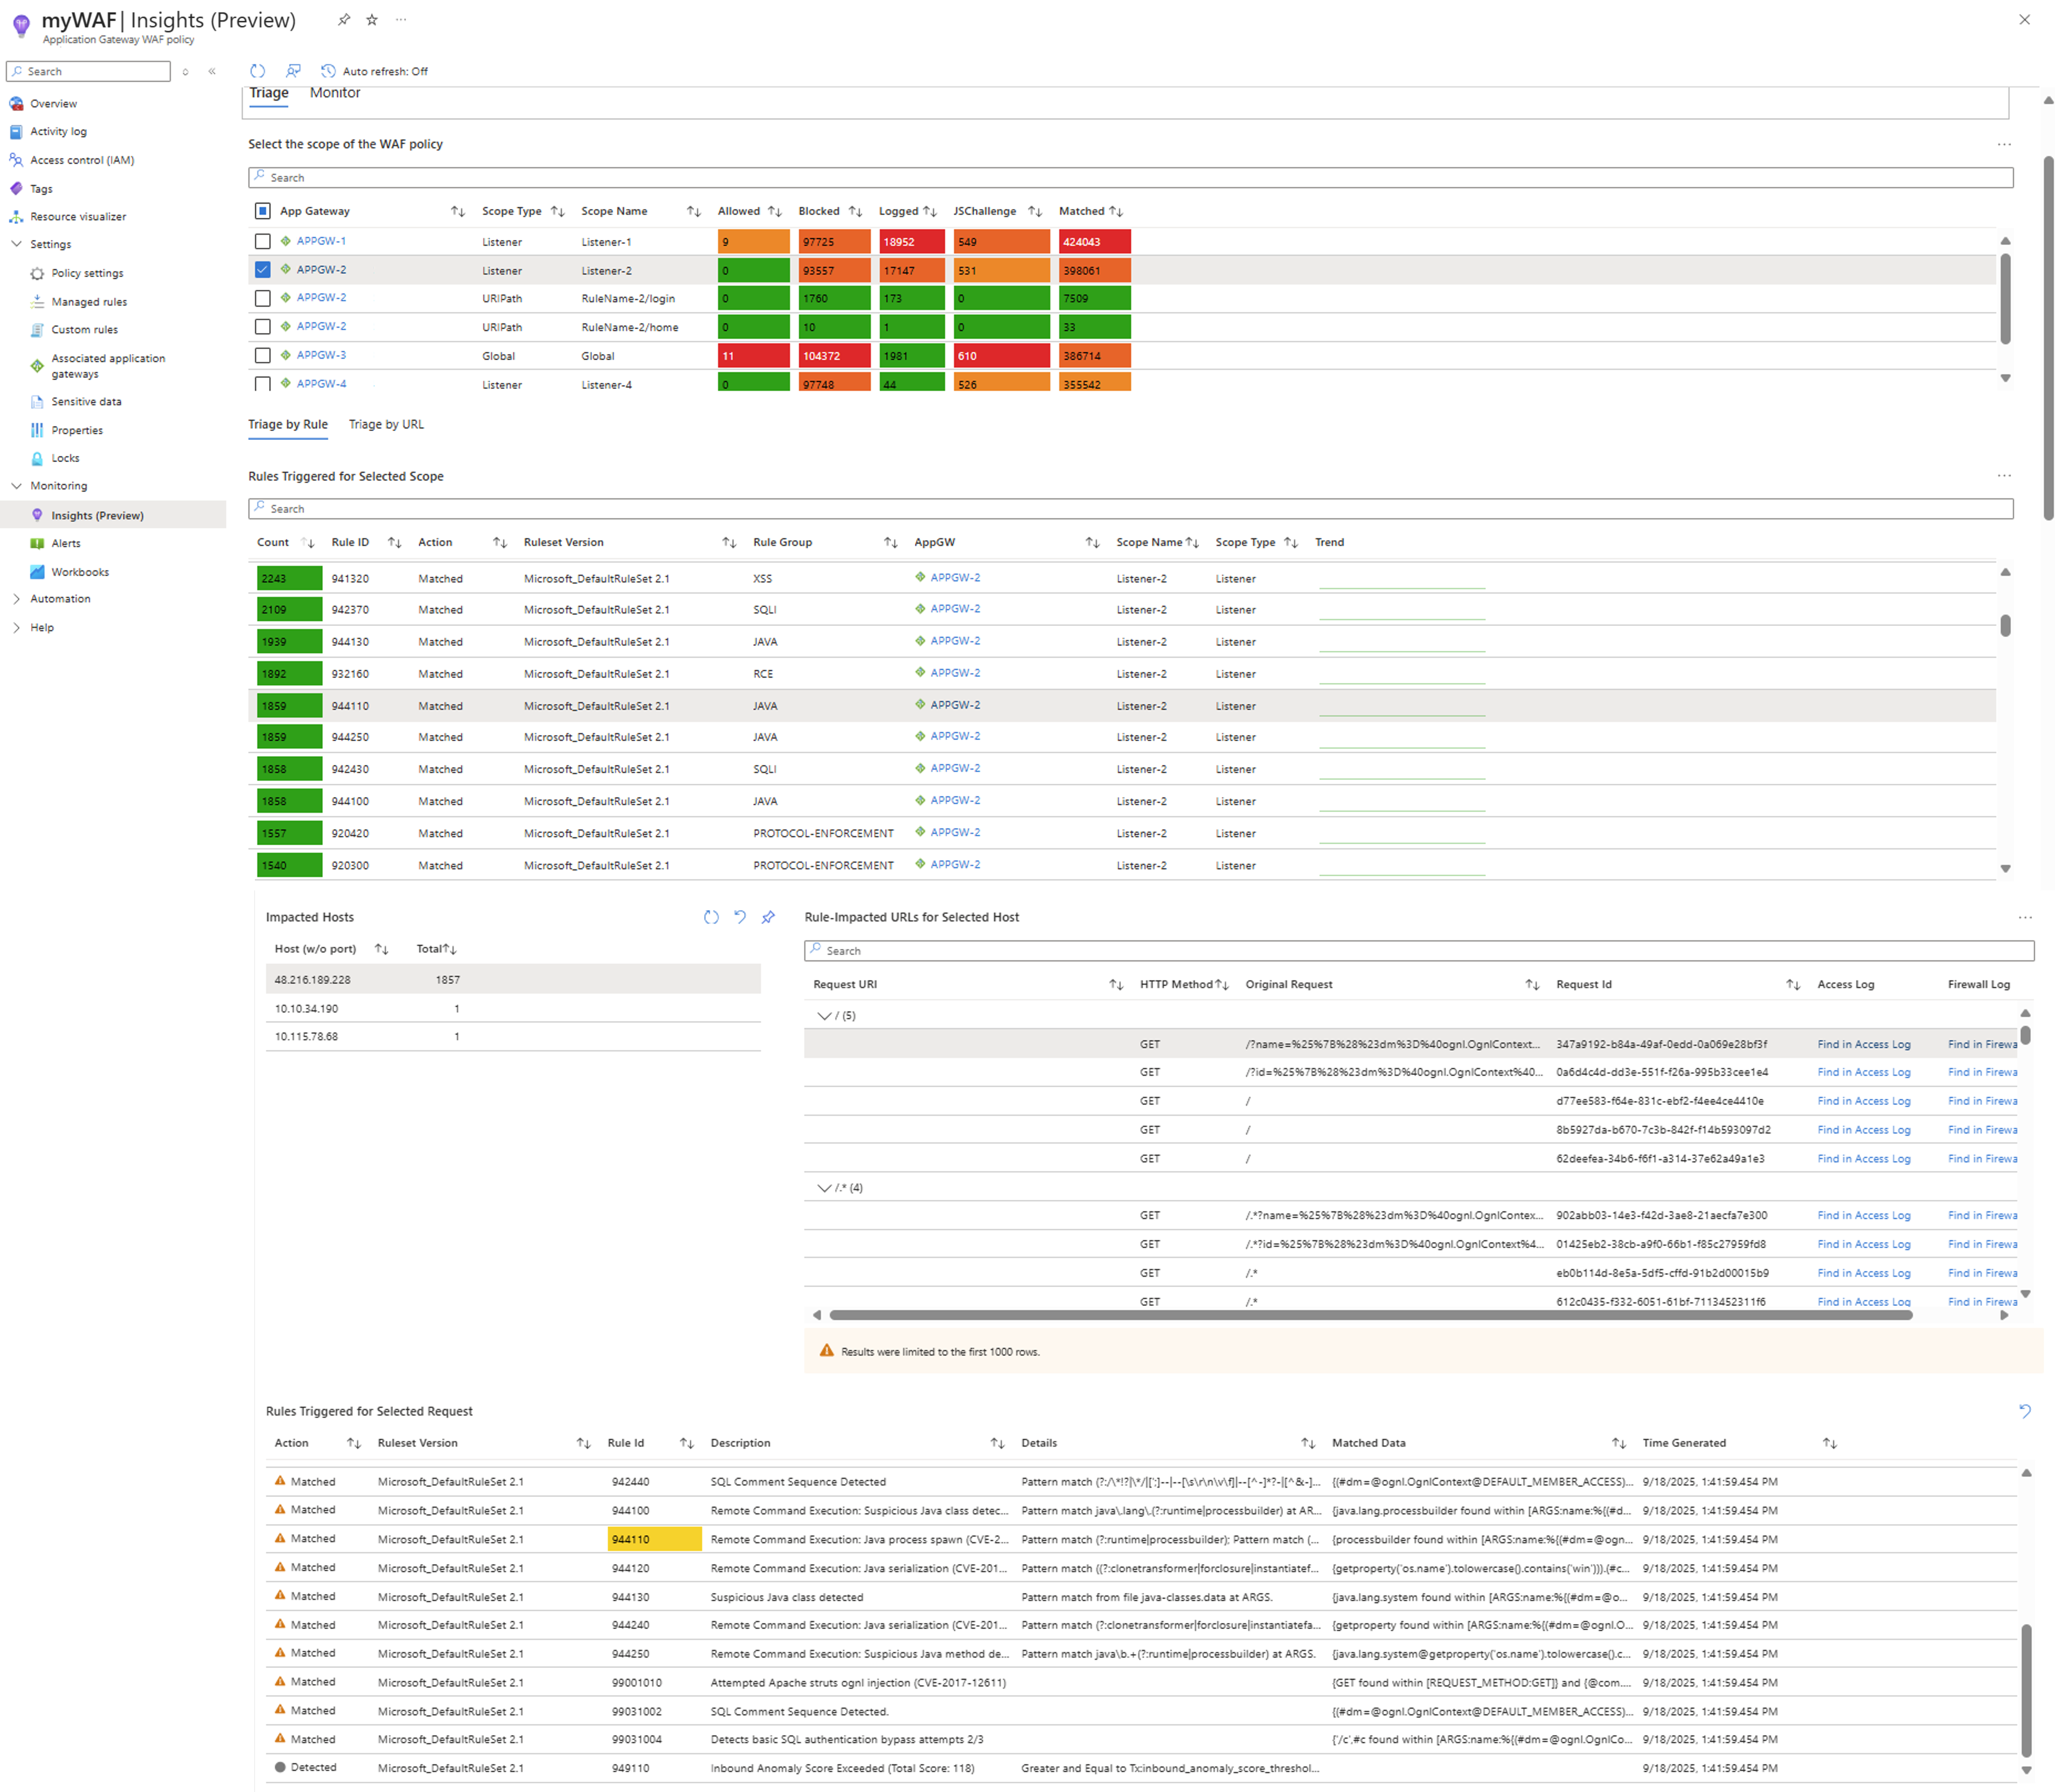
Task: Expand the Automation sidebar section
Action: pyautogui.click(x=16, y=599)
